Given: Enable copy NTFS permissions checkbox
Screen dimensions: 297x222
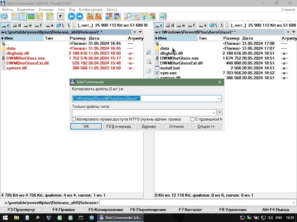Looking at the screenshot, I should (x=74, y=119).
